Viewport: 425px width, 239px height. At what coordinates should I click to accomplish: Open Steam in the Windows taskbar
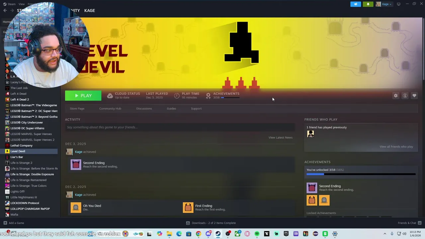coord(218,234)
